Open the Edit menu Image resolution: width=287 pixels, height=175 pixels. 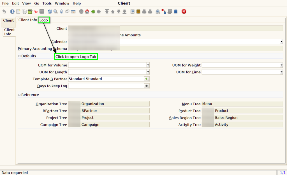point(15,3)
